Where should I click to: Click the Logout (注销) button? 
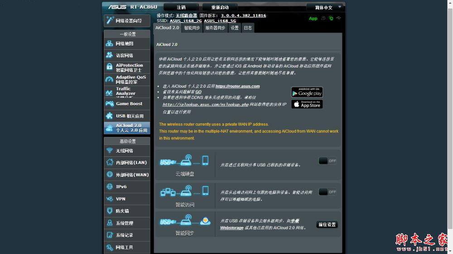181,7
